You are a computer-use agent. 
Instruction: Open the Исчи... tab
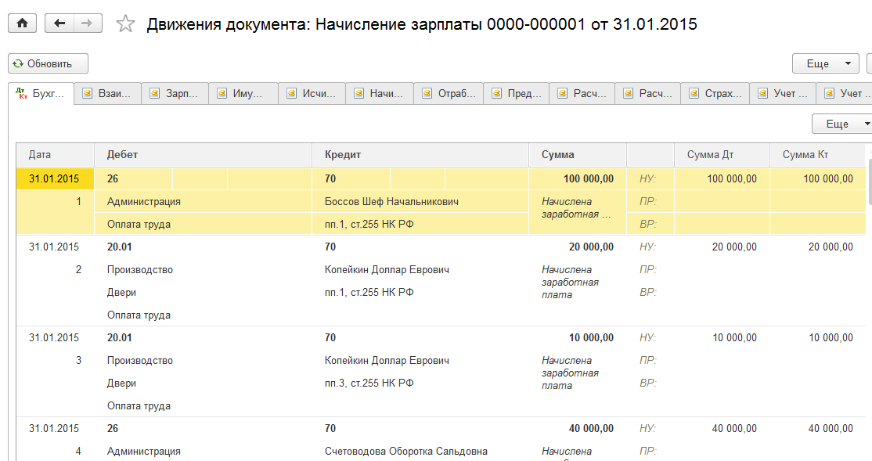(312, 93)
